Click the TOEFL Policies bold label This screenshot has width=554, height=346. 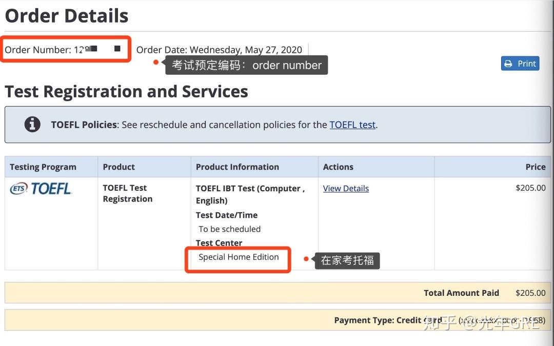pyautogui.click(x=84, y=125)
